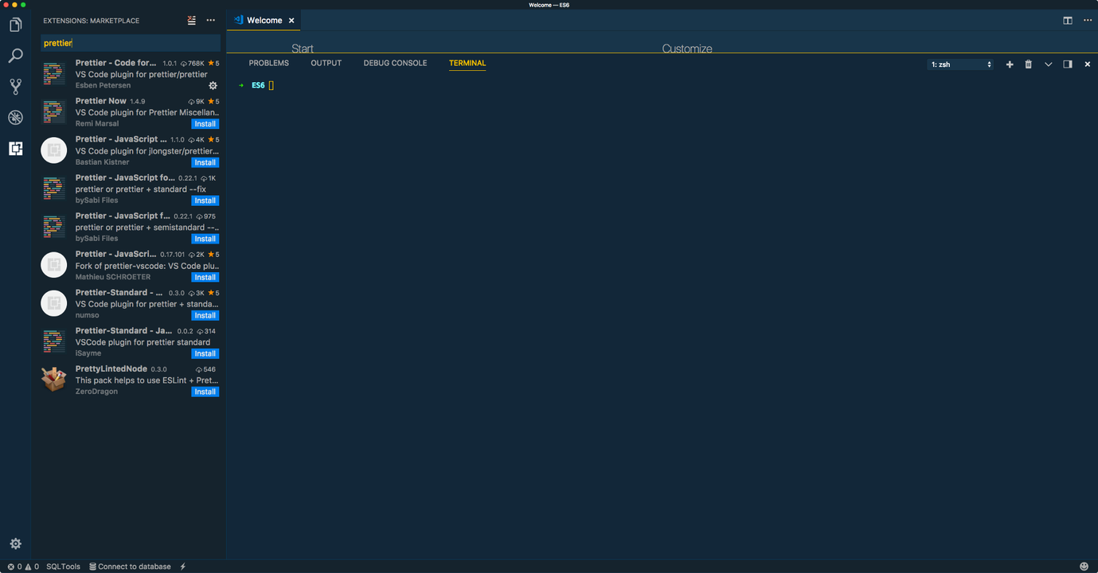This screenshot has width=1098, height=573.
Task: Click the author name iSayme
Action: coord(88,353)
